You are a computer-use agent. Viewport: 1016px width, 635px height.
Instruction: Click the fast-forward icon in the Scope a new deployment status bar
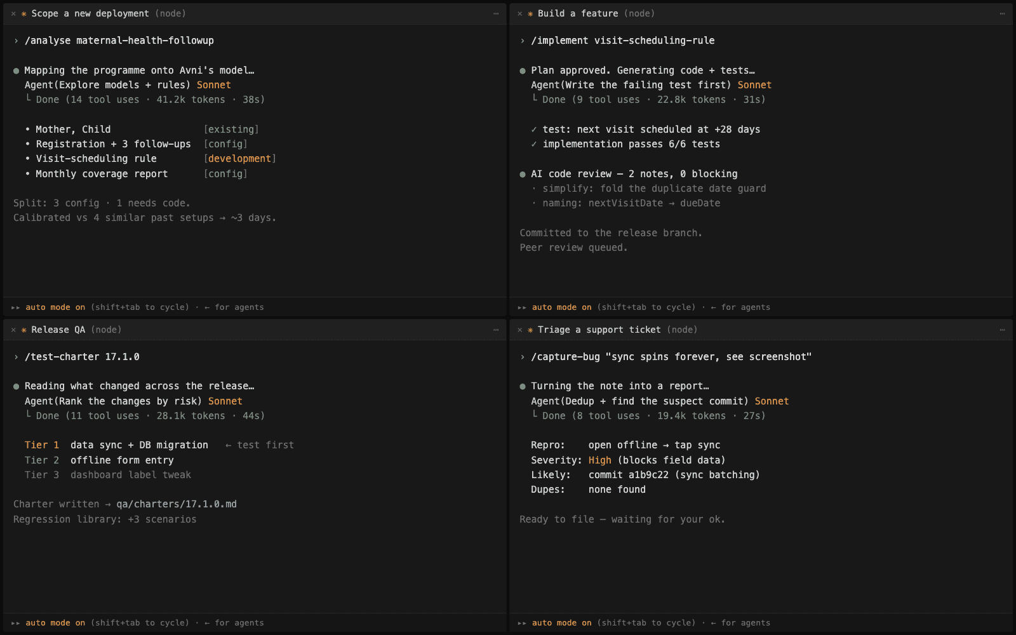pyautogui.click(x=15, y=307)
